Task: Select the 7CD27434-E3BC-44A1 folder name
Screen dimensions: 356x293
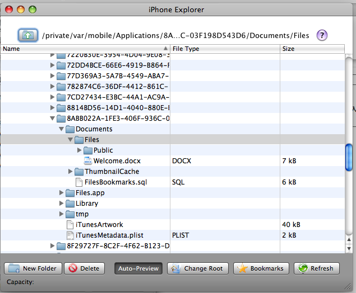Action: click(x=118, y=97)
